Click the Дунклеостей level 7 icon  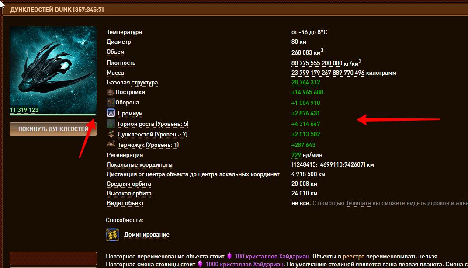pyautogui.click(x=111, y=134)
